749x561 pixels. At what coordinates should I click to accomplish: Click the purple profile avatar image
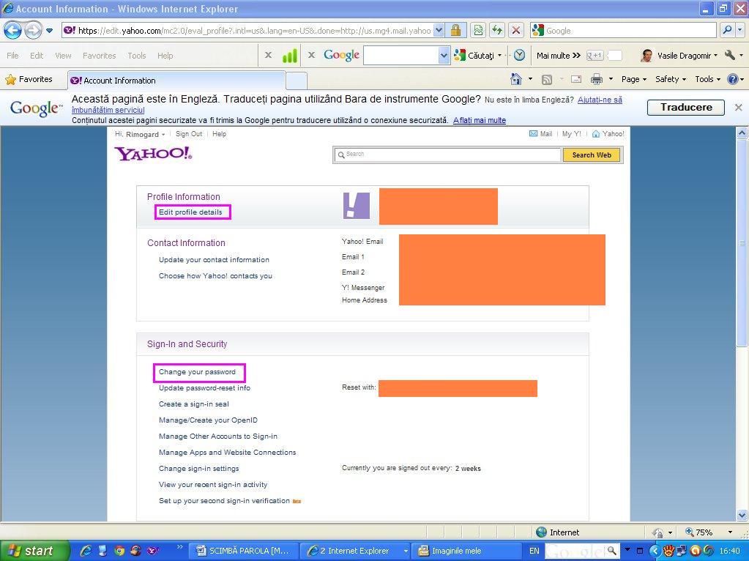click(357, 206)
